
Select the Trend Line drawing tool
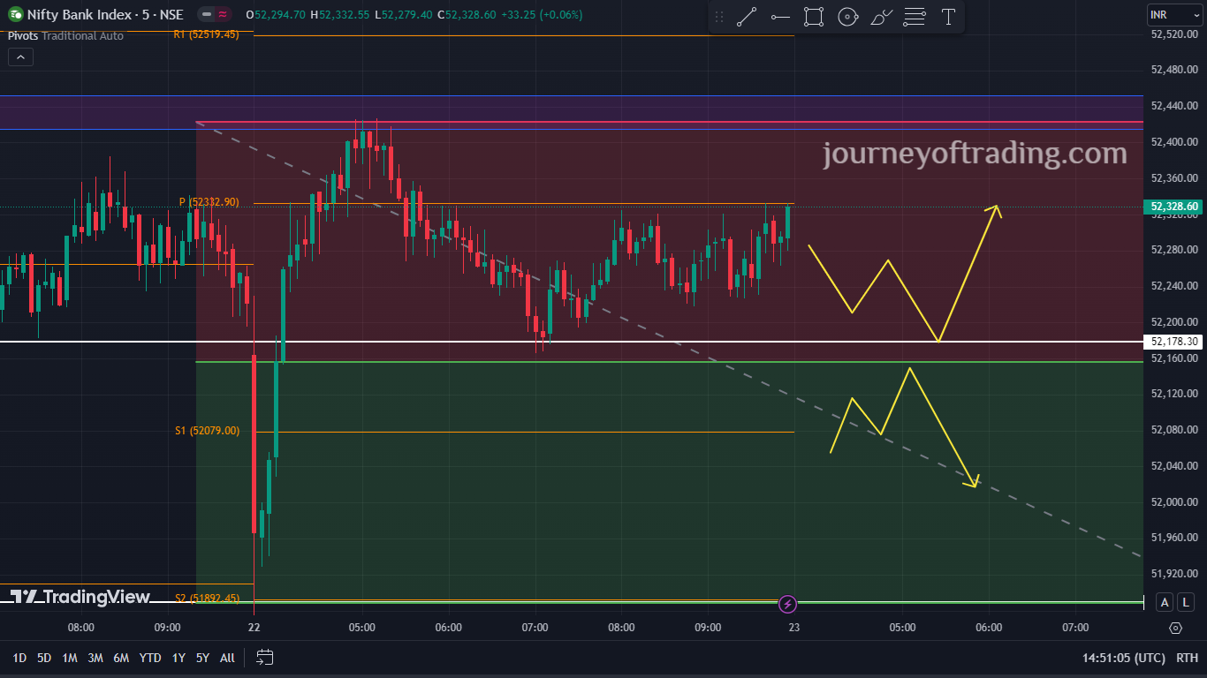click(747, 17)
